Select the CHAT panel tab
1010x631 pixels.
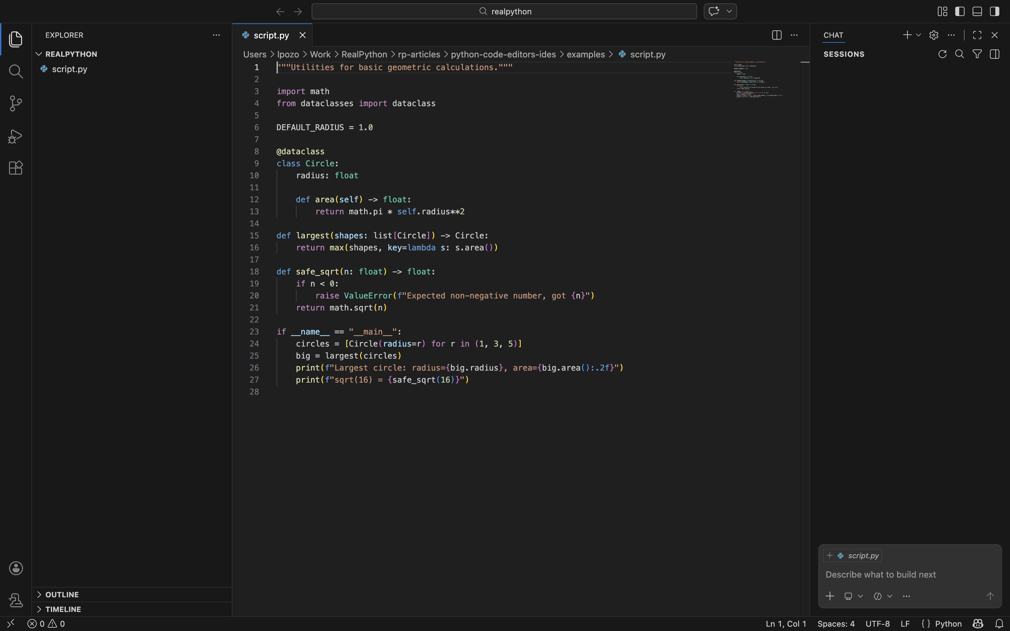point(833,35)
